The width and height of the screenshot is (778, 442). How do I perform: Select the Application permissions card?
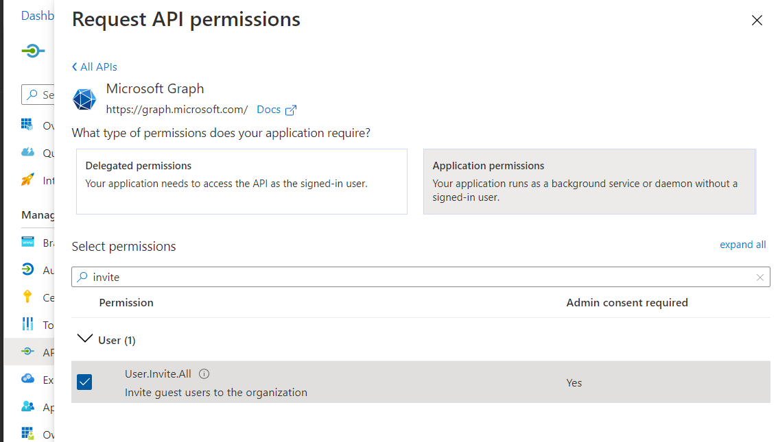coord(589,182)
